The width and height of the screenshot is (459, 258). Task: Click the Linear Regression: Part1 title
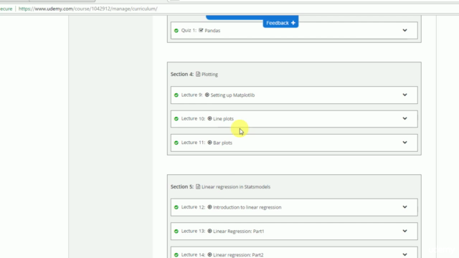click(239, 231)
